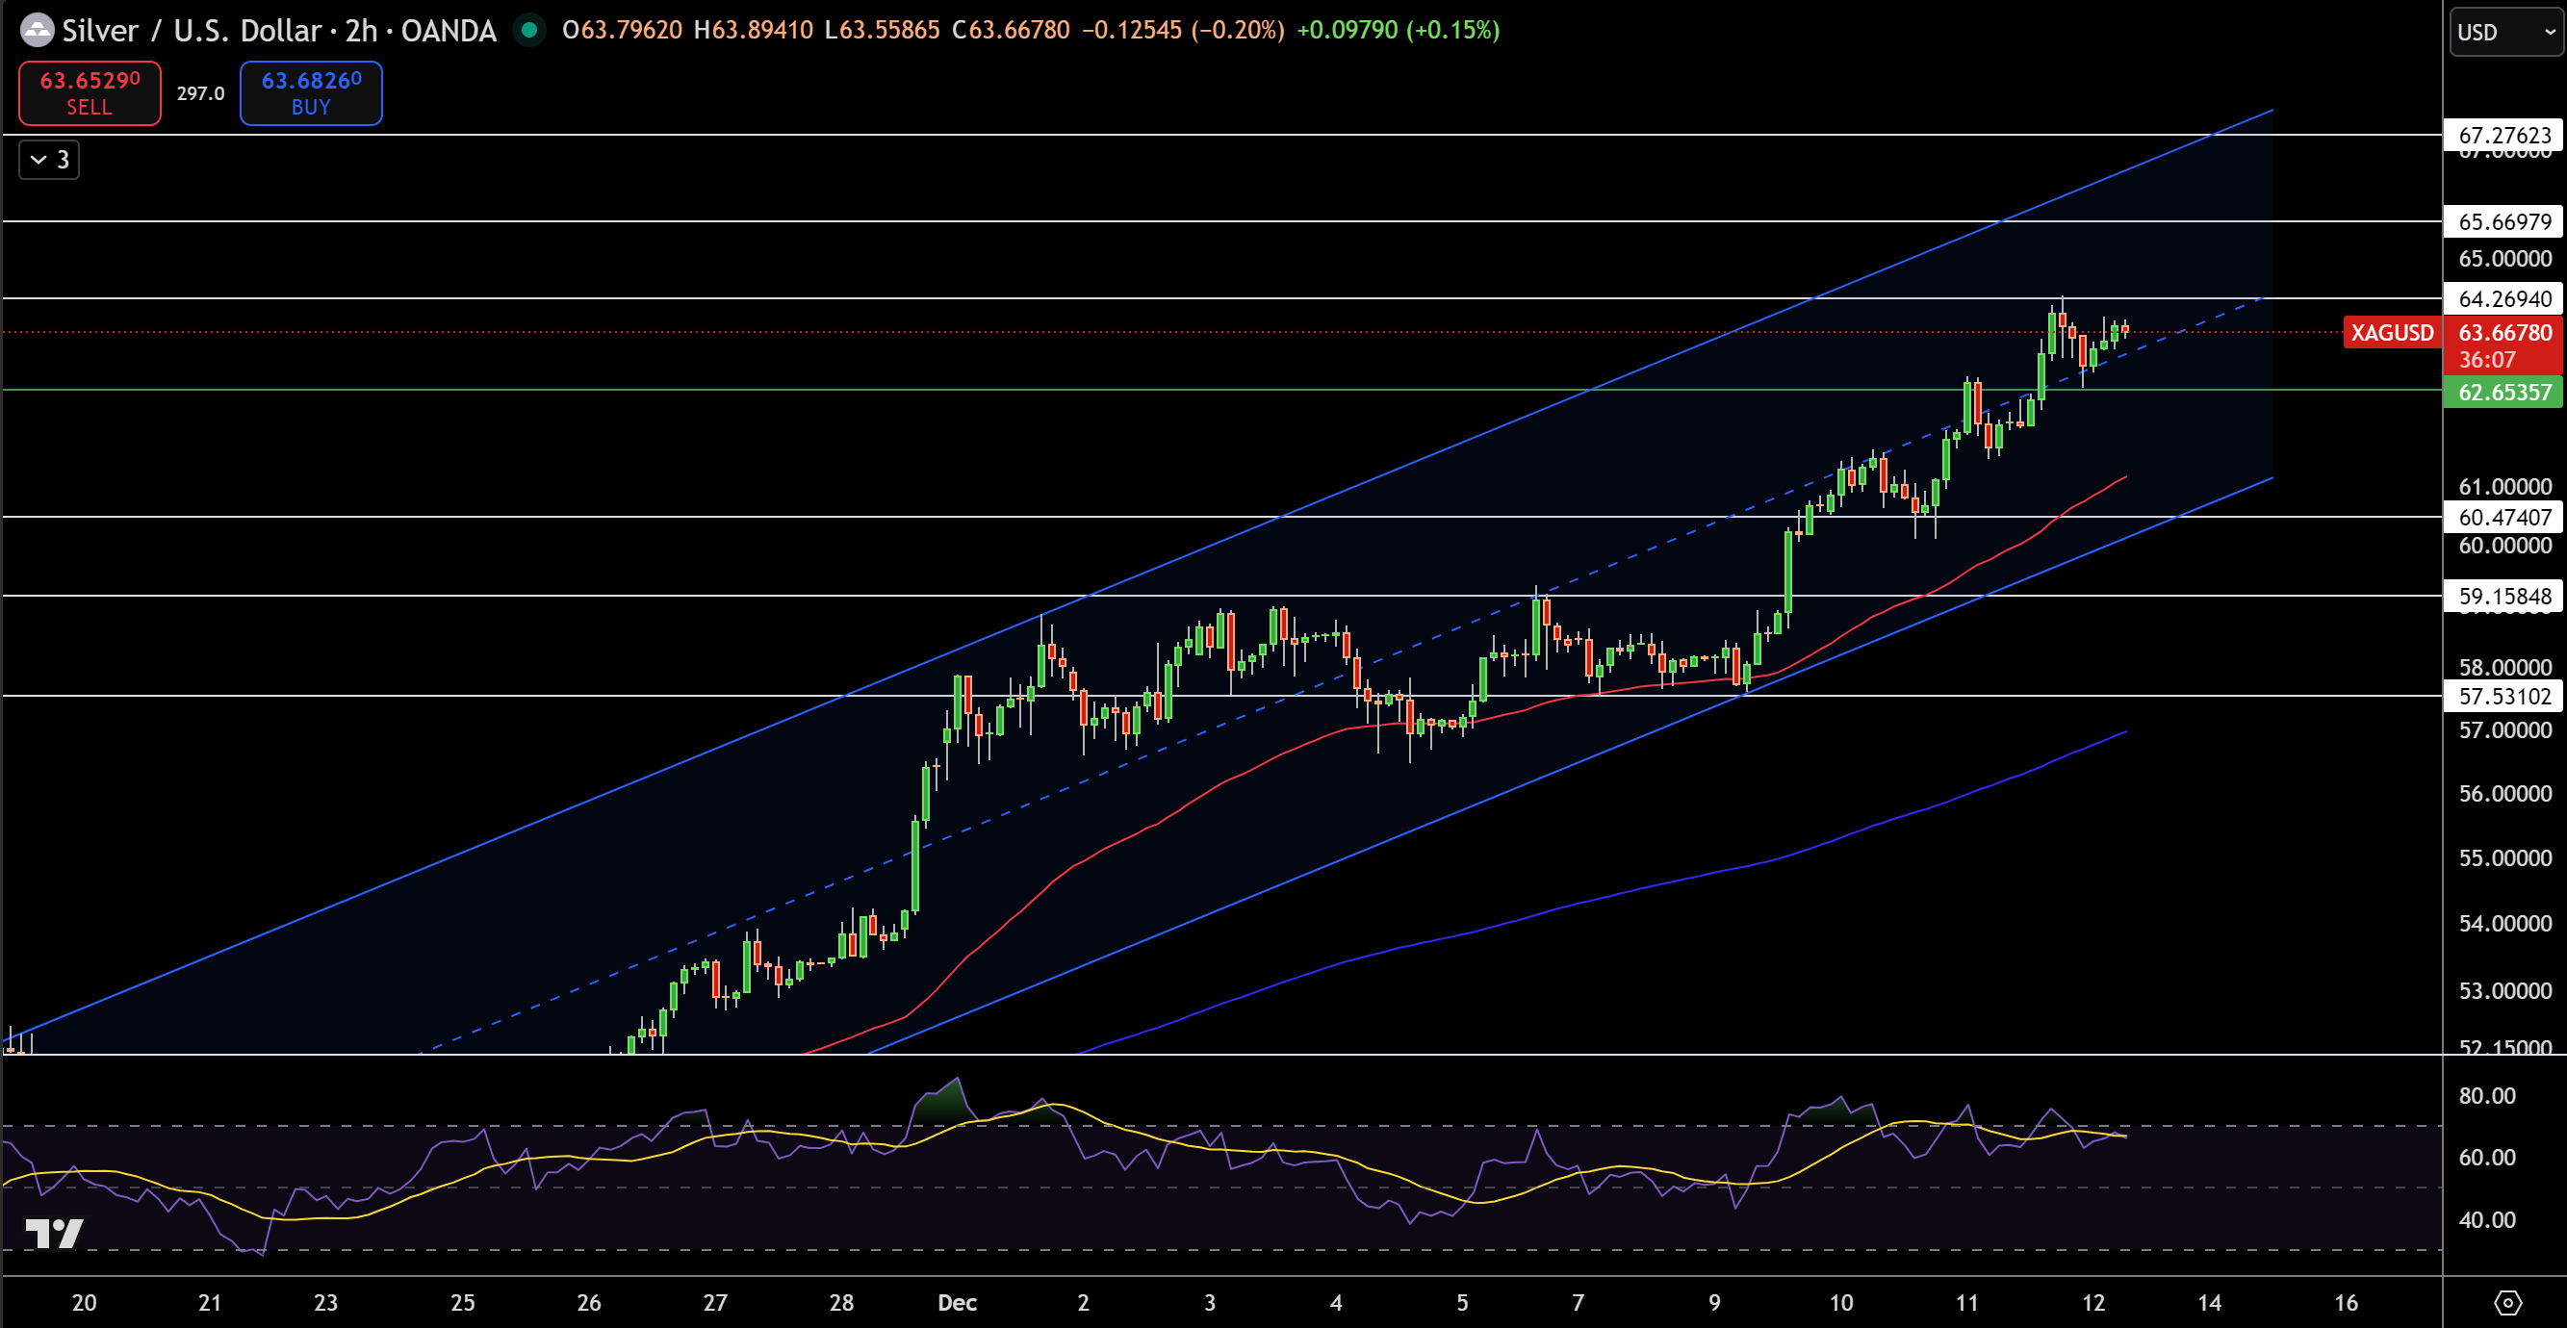Click the 67.27623 price level label
The width and height of the screenshot is (2567, 1328).
2502,136
